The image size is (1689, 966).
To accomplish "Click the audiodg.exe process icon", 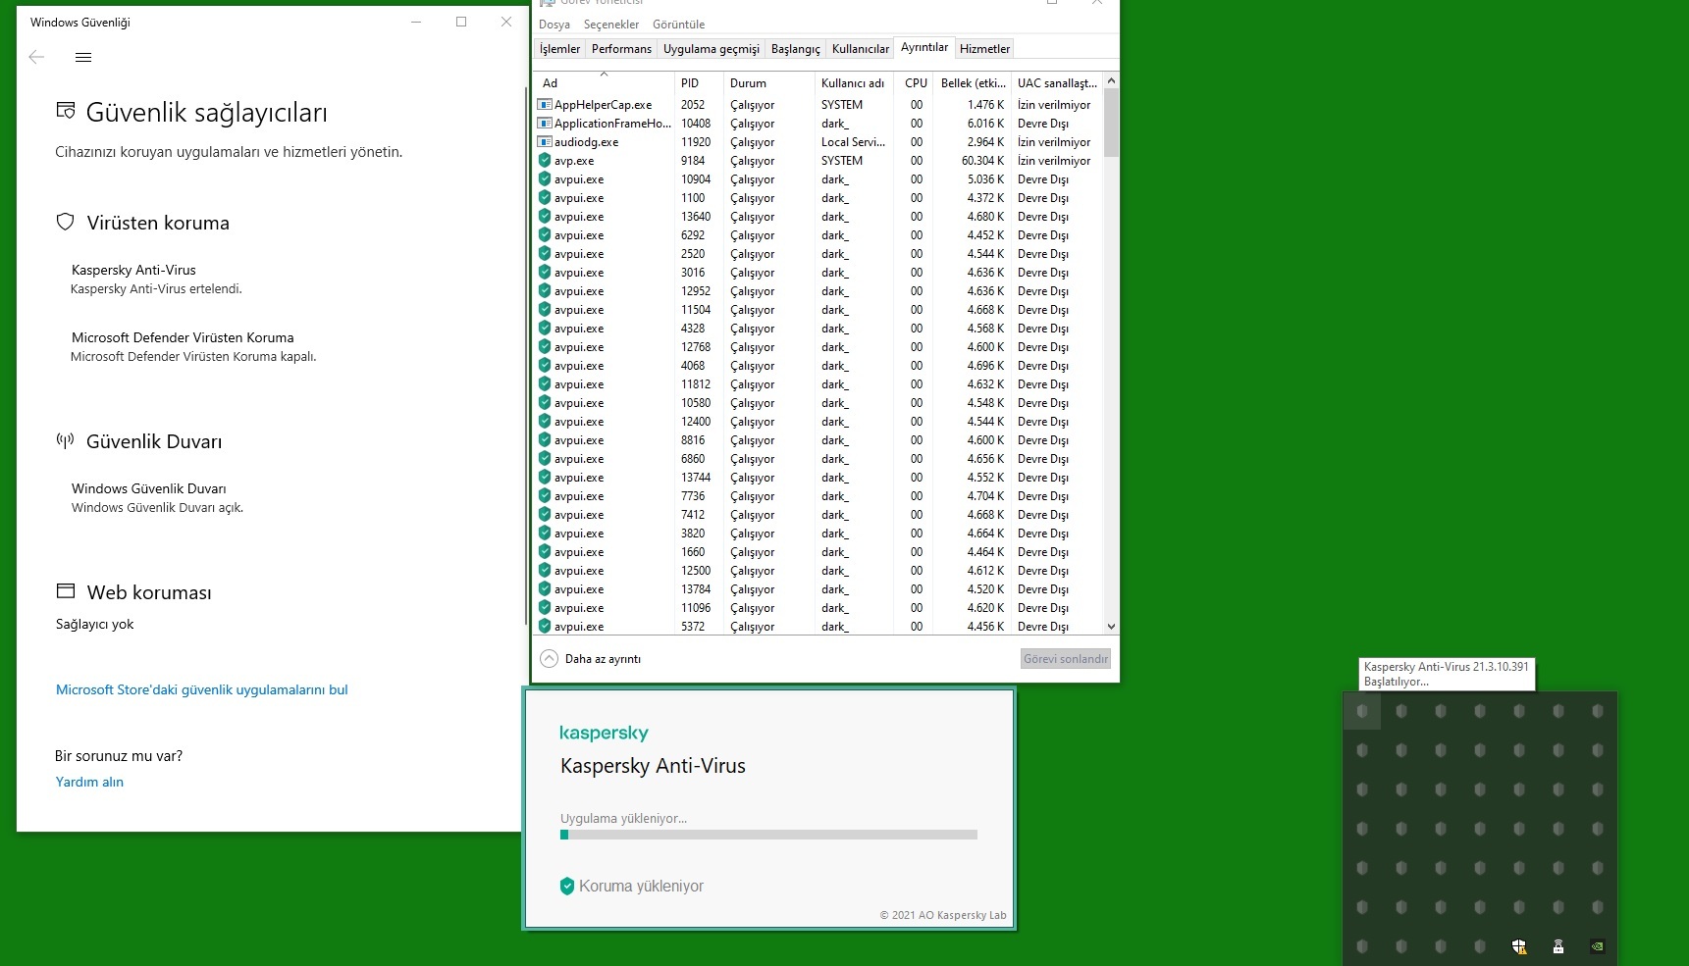I will pos(545,142).
